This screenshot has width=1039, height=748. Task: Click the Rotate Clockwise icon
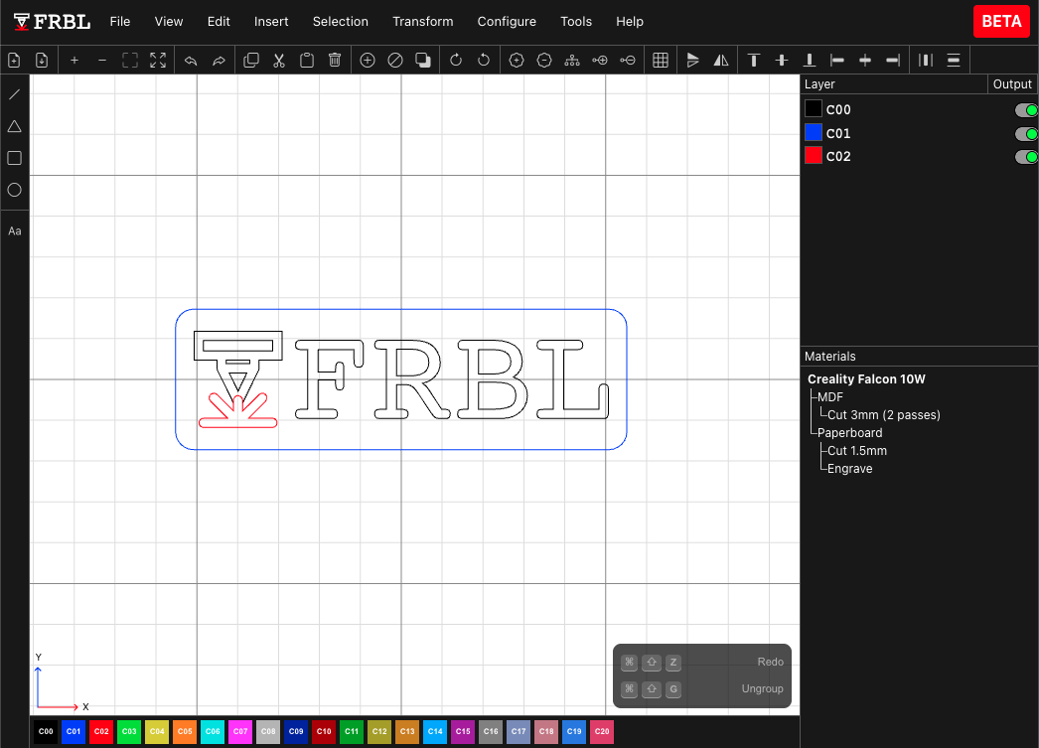tap(456, 60)
